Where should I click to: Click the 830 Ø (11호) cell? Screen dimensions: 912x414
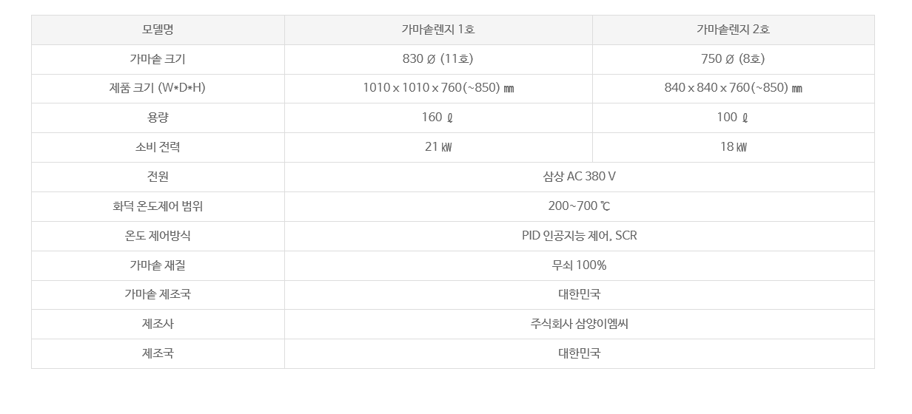point(438,59)
